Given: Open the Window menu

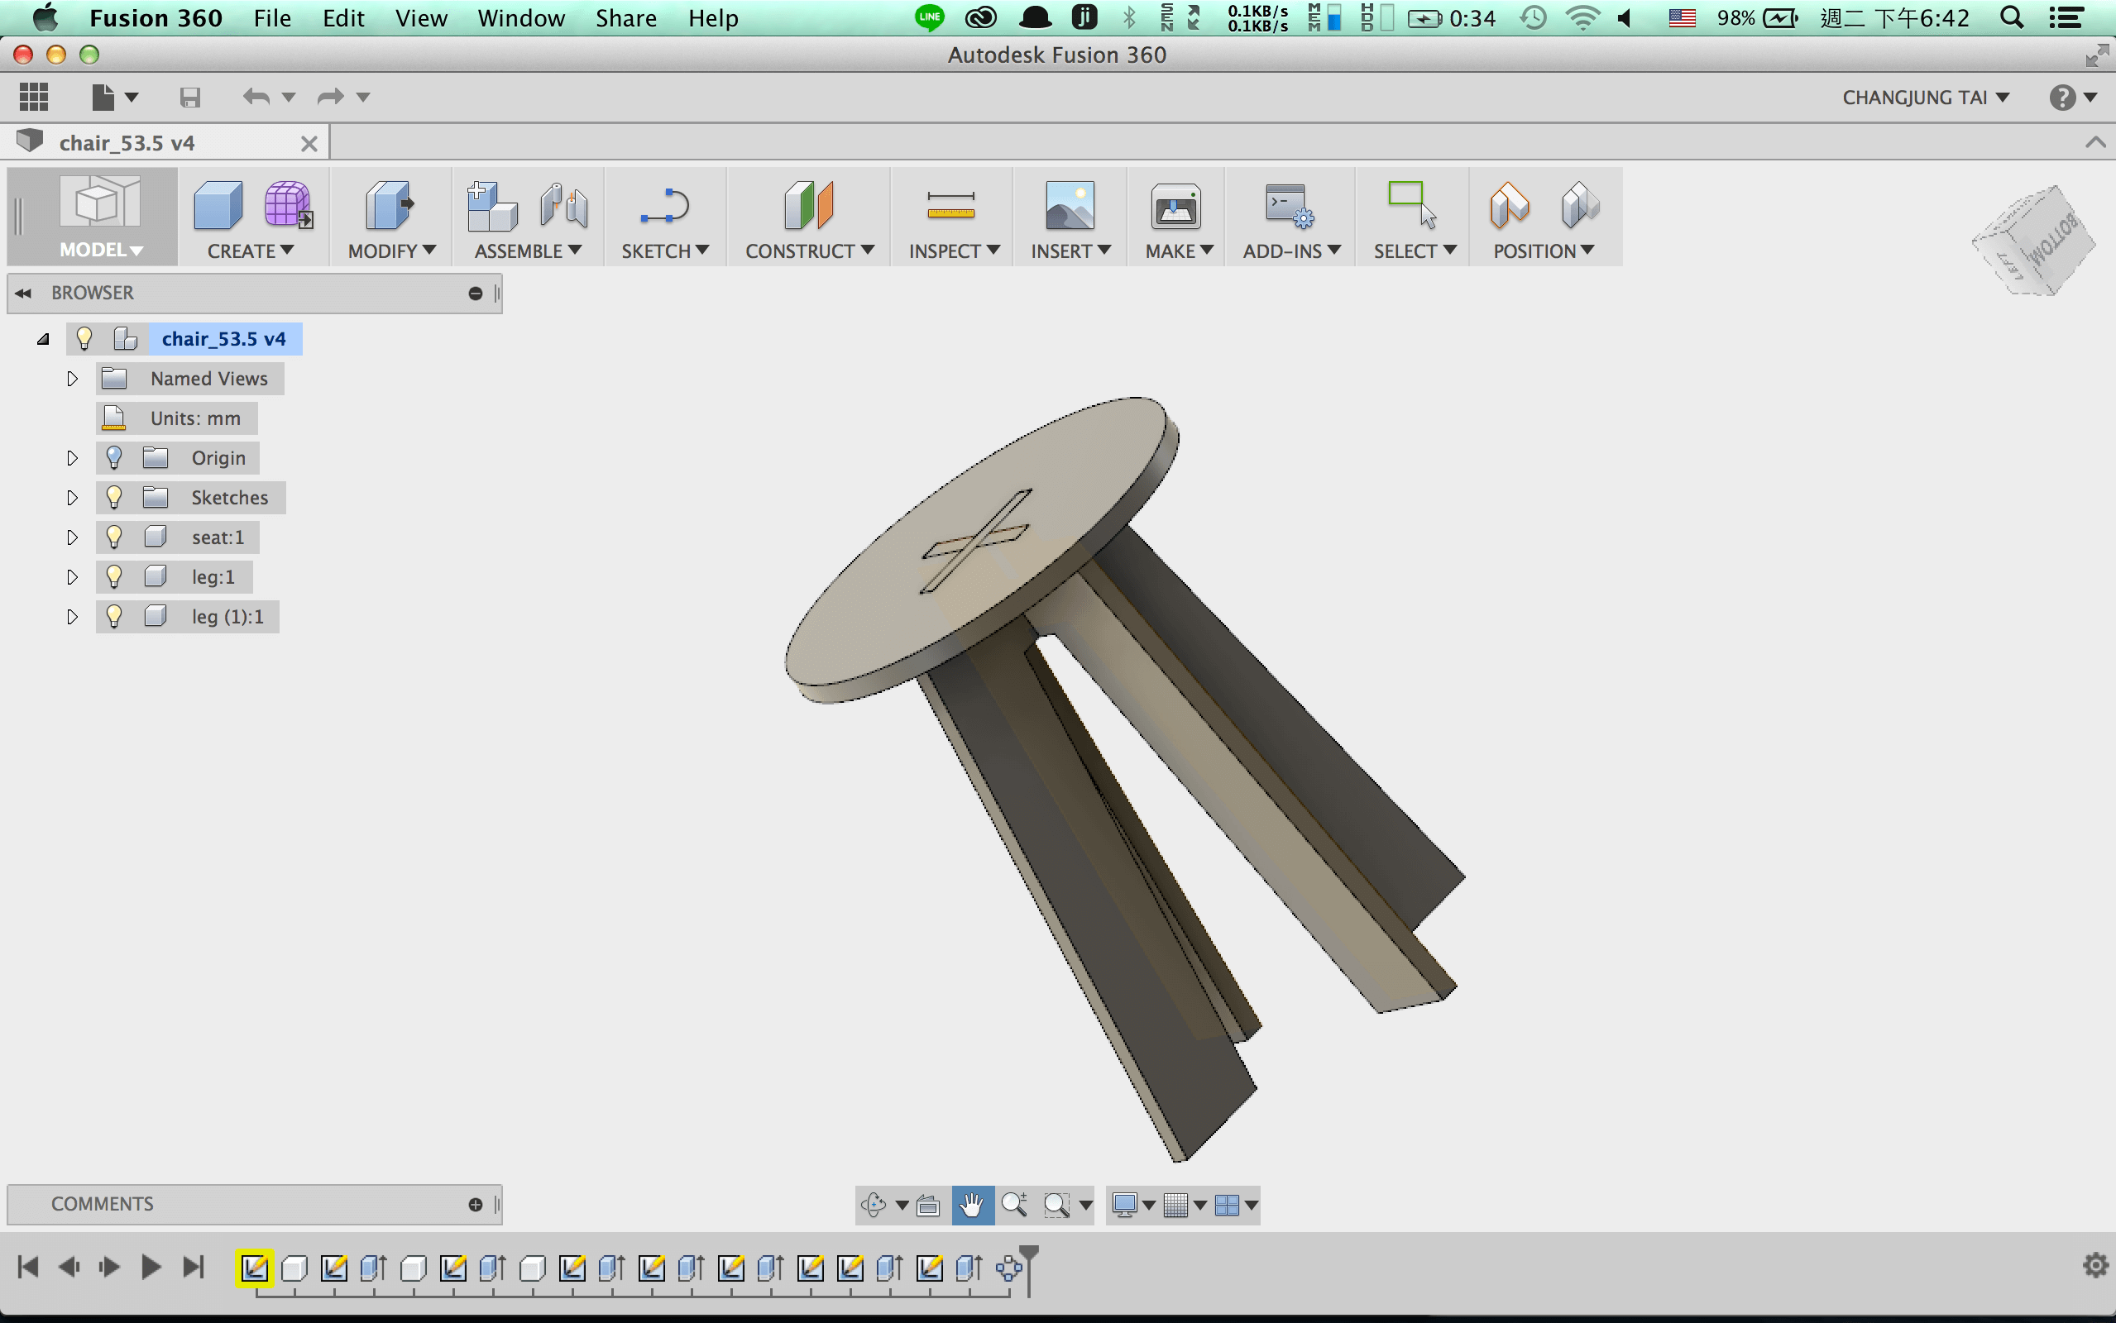Looking at the screenshot, I should pyautogui.click(x=520, y=18).
